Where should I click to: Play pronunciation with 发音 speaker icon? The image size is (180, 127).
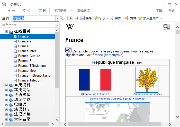point(127,18)
